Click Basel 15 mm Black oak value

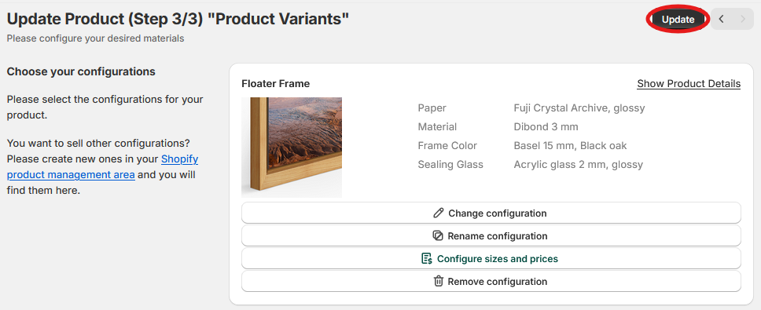coord(570,146)
